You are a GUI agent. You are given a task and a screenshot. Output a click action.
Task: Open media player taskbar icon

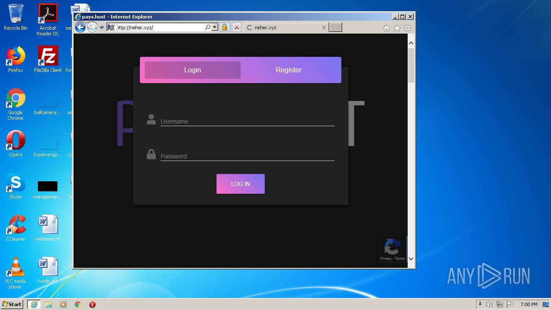click(63, 304)
